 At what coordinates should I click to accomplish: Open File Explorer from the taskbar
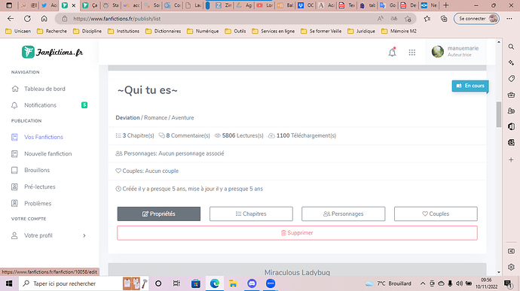(233, 283)
